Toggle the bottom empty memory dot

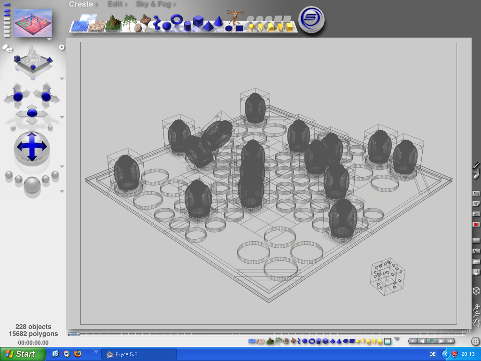pyautogui.click(x=7, y=36)
